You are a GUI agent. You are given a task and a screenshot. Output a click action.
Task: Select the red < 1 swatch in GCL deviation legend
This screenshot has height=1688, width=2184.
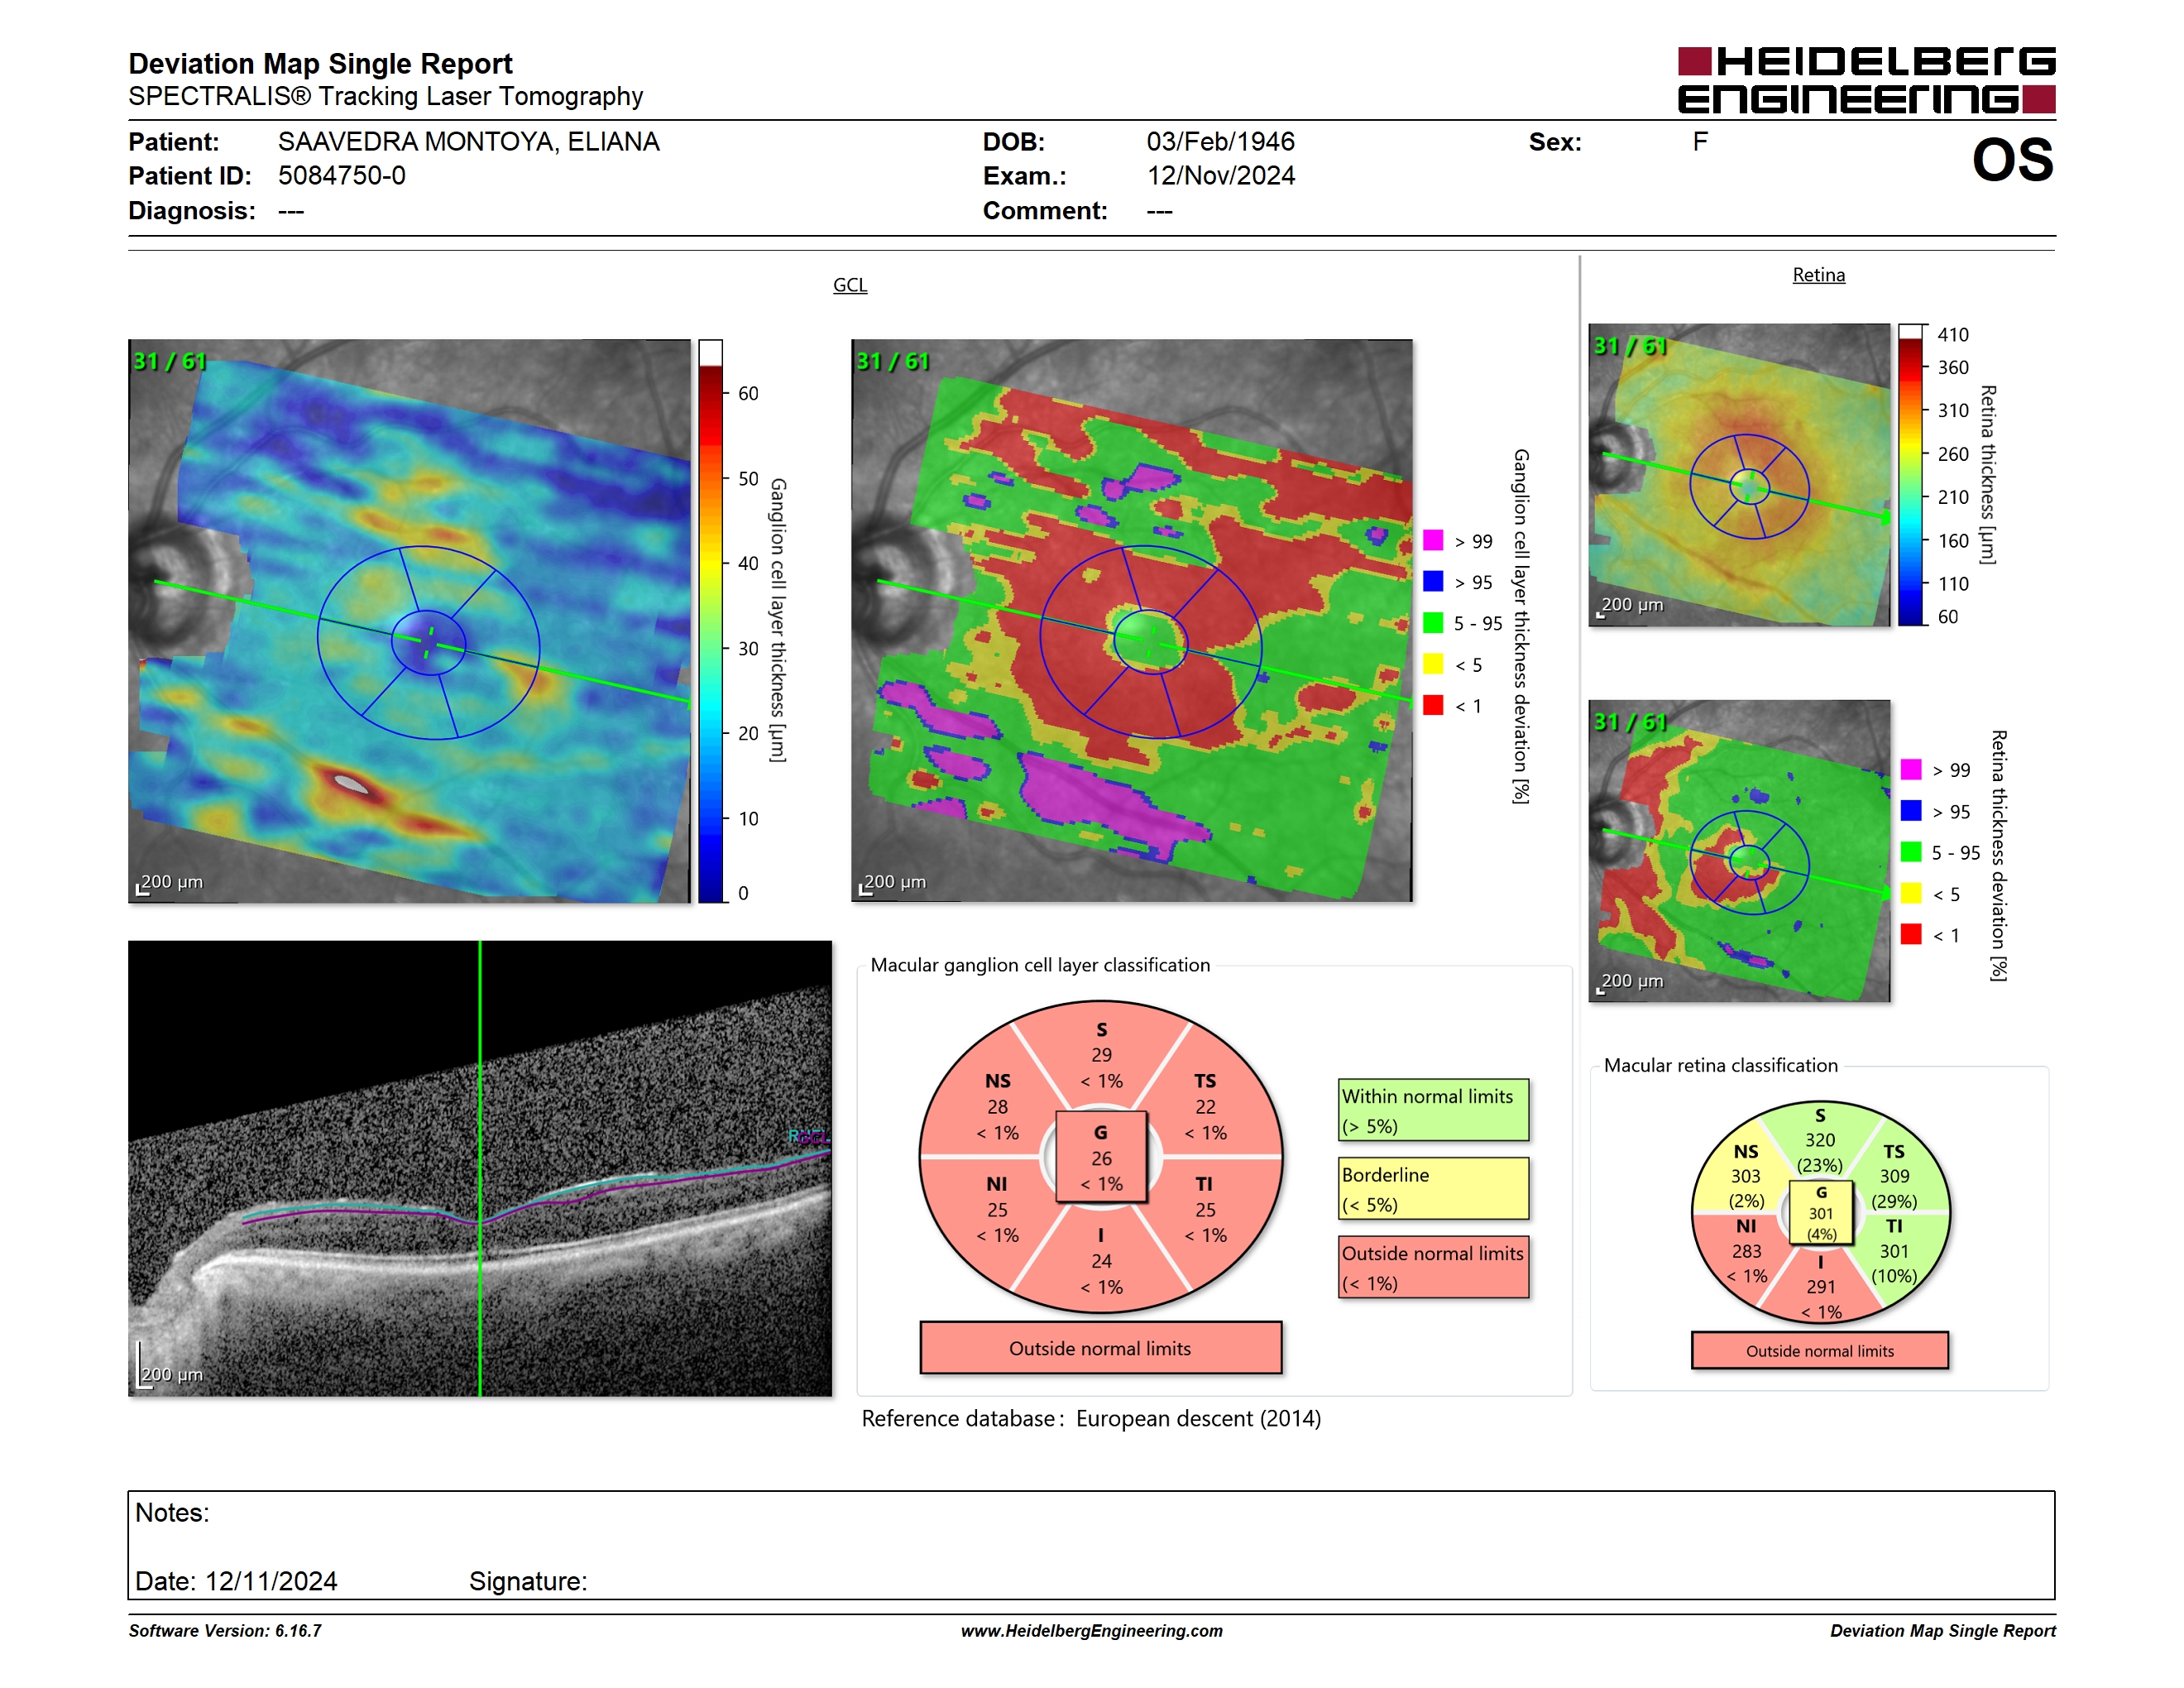[1432, 705]
